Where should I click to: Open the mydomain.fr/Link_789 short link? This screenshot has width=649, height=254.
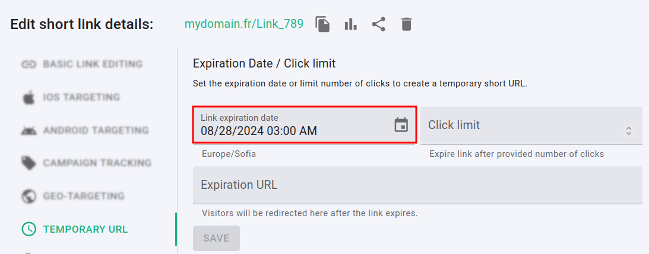coord(244,24)
